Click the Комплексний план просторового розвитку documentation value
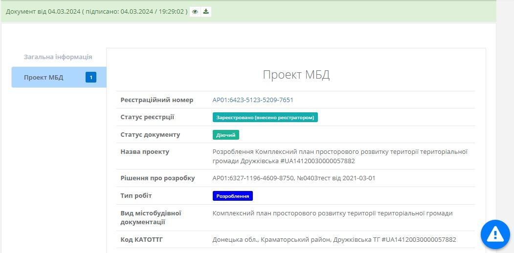The width and height of the screenshot is (514, 253). 333,213
